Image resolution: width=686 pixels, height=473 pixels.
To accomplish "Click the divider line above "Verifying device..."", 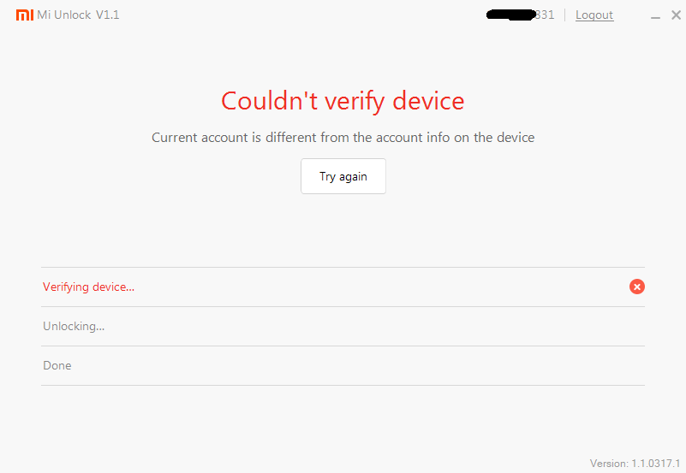I will (x=343, y=267).
